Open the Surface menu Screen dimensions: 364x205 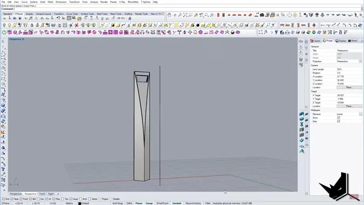[34, 2]
